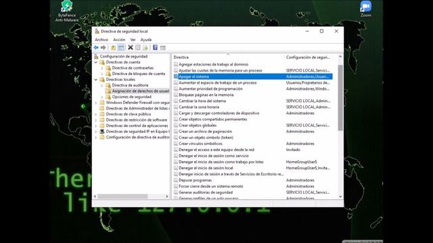
Task: Click the Forward arrow in the toolbar
Action: pos(104,48)
